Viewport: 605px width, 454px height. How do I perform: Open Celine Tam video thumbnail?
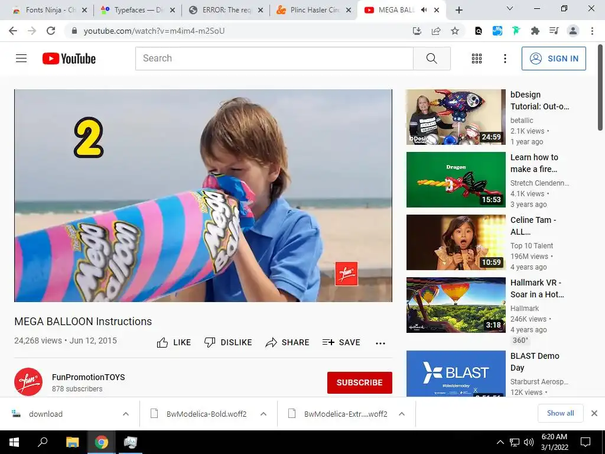coord(456,242)
